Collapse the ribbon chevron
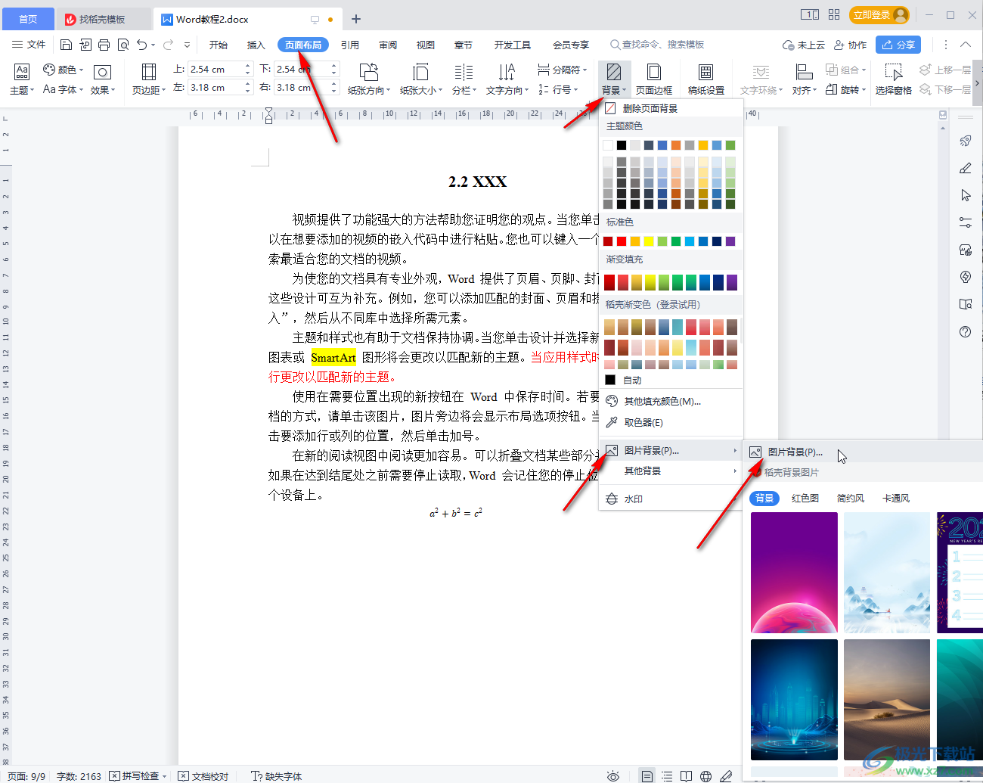Image resolution: width=983 pixels, height=783 pixels. coord(966,45)
